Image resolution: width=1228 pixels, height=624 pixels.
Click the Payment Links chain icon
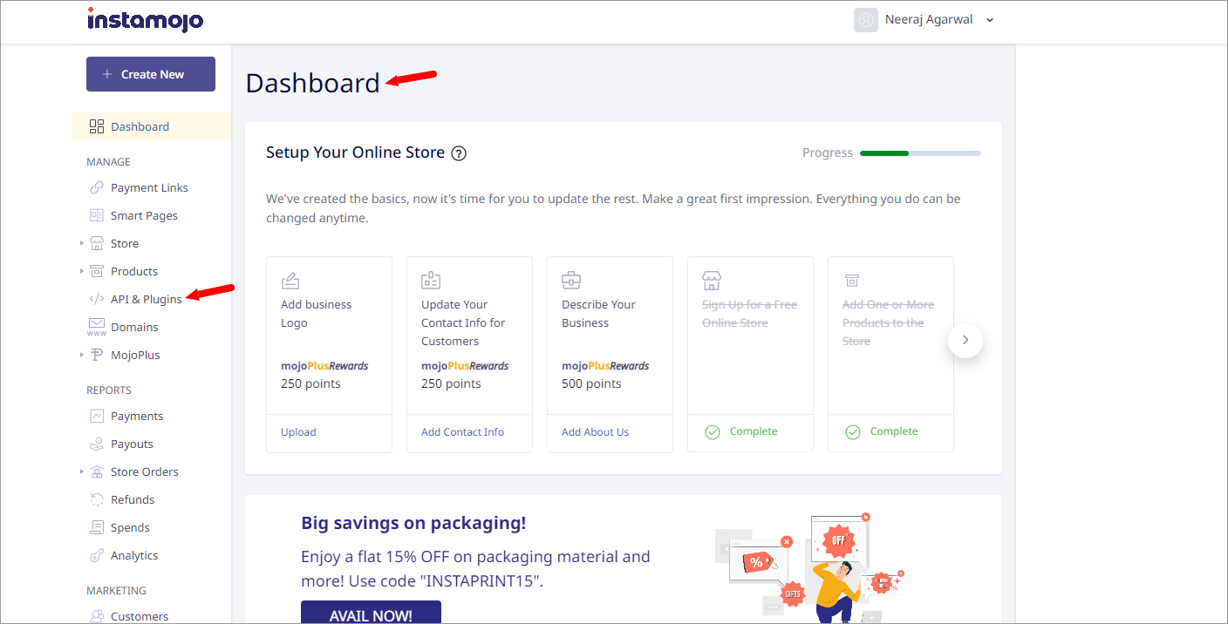pyautogui.click(x=97, y=187)
